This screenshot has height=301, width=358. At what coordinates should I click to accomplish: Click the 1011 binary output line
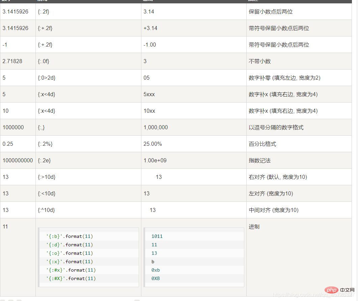pyautogui.click(x=157, y=236)
